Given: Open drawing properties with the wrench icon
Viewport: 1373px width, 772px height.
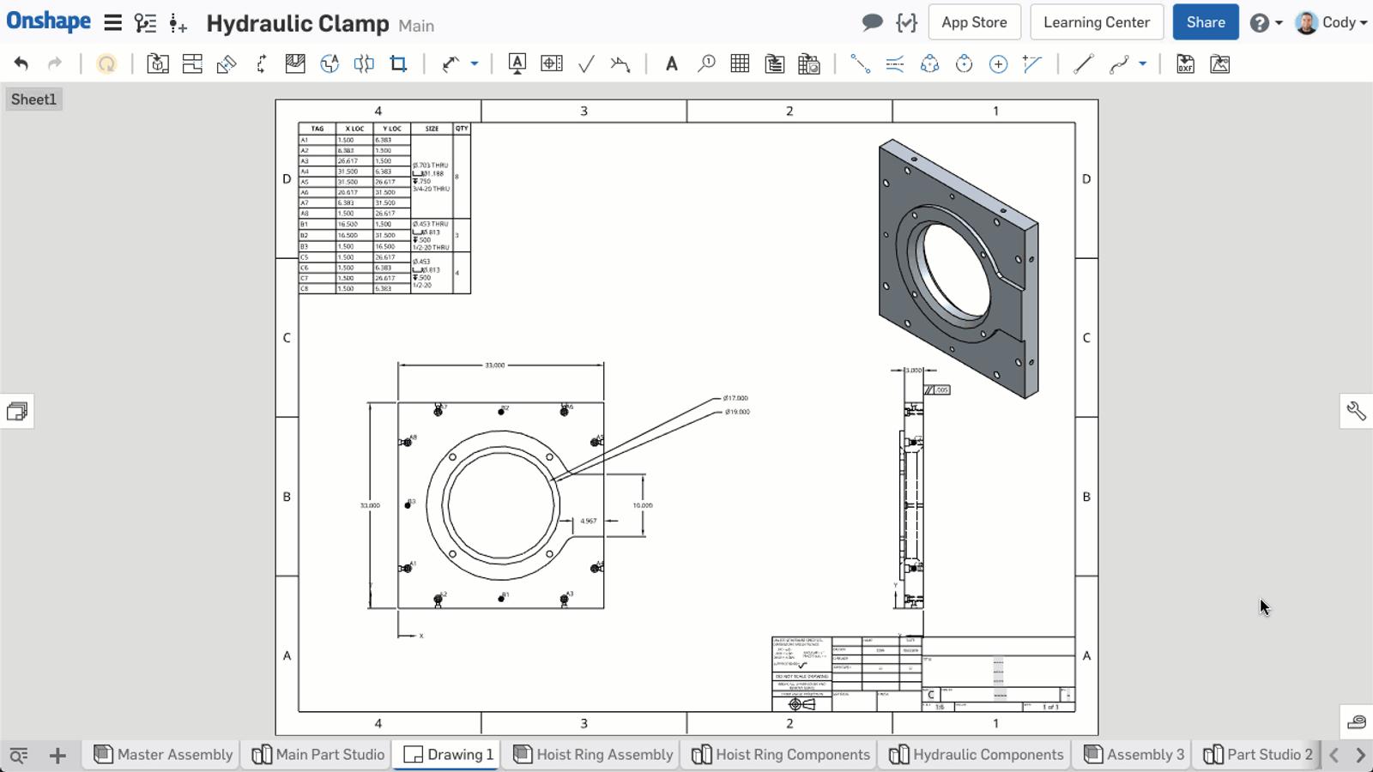Looking at the screenshot, I should (1354, 411).
